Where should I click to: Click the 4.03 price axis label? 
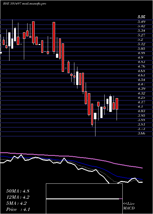click(x=141, y=111)
